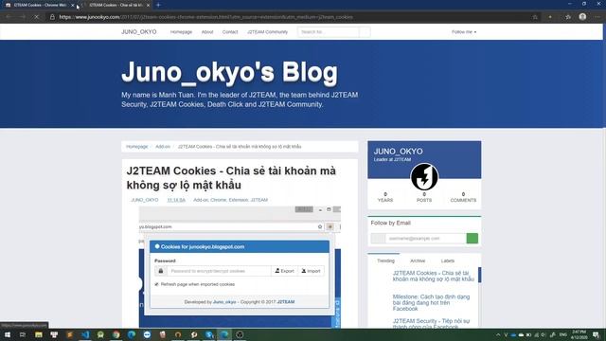Show hidden system tray icons
Screen dimensions: 606x341
pos(498,334)
